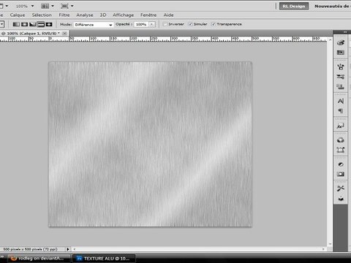This screenshot has height=263, width=351.
Task: Open the Clone Source stamp panel icon
Action: pyautogui.click(x=341, y=86)
